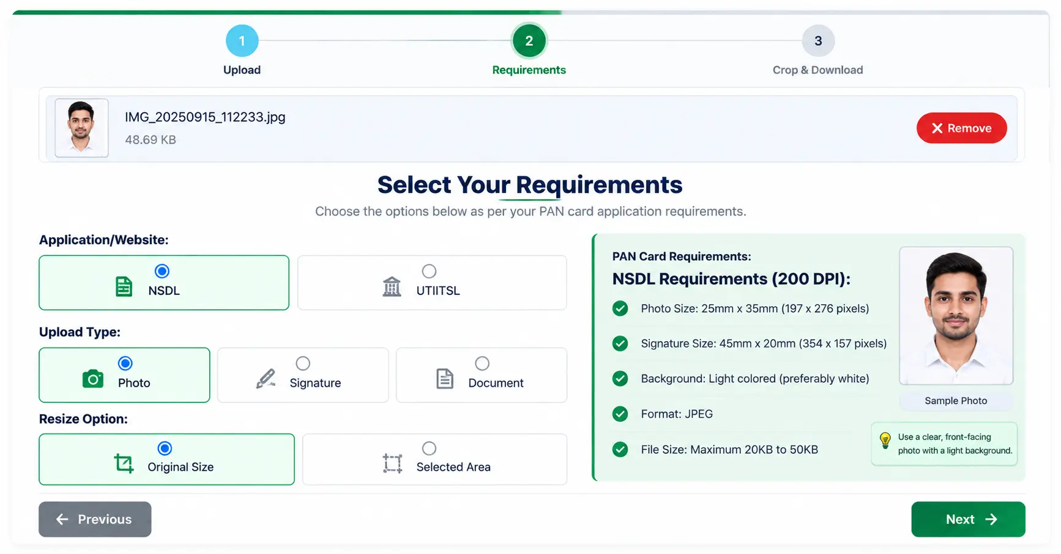
Task: Choose the Photo upload type radio
Action: tap(125, 363)
